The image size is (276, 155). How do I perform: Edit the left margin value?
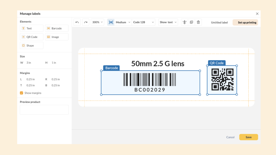click(x=31, y=79)
